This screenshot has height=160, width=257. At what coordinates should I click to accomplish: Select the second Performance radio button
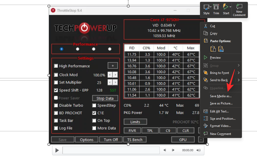pyautogui.click(x=78, y=49)
